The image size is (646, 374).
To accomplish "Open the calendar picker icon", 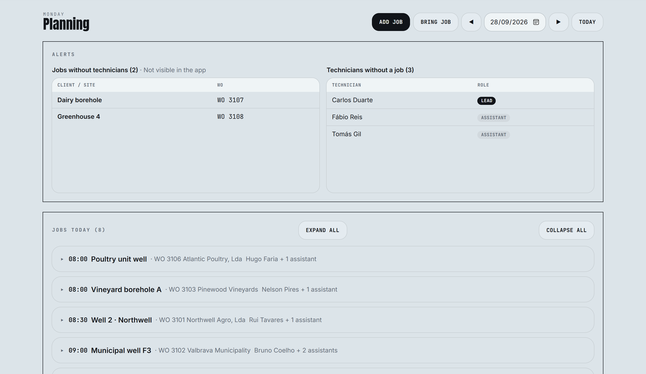I will pos(536,22).
